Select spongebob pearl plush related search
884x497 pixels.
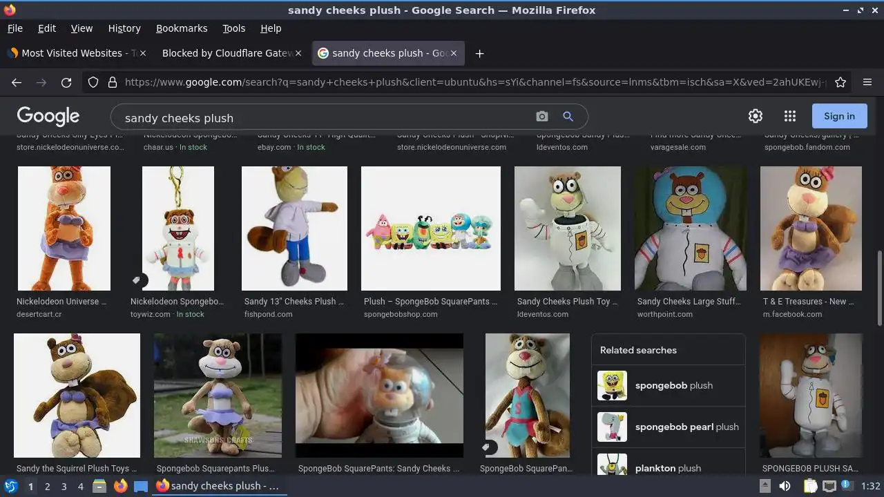[x=668, y=427]
